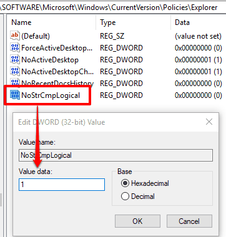This screenshot has height=237, width=226.
Task: Click REG_DWORD type of NoStrCmpLogical
Action: [121, 95]
